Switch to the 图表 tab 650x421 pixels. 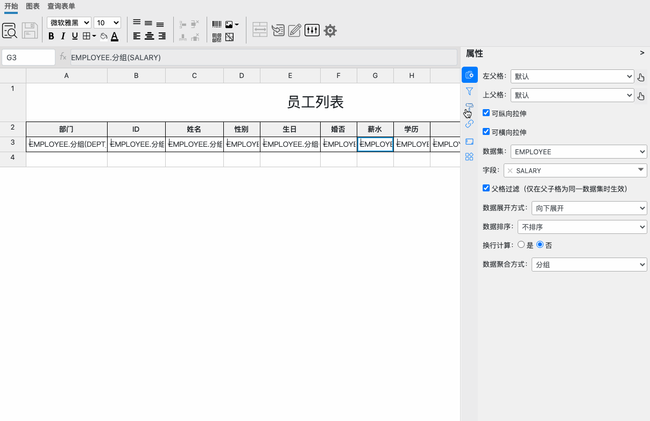tap(33, 6)
